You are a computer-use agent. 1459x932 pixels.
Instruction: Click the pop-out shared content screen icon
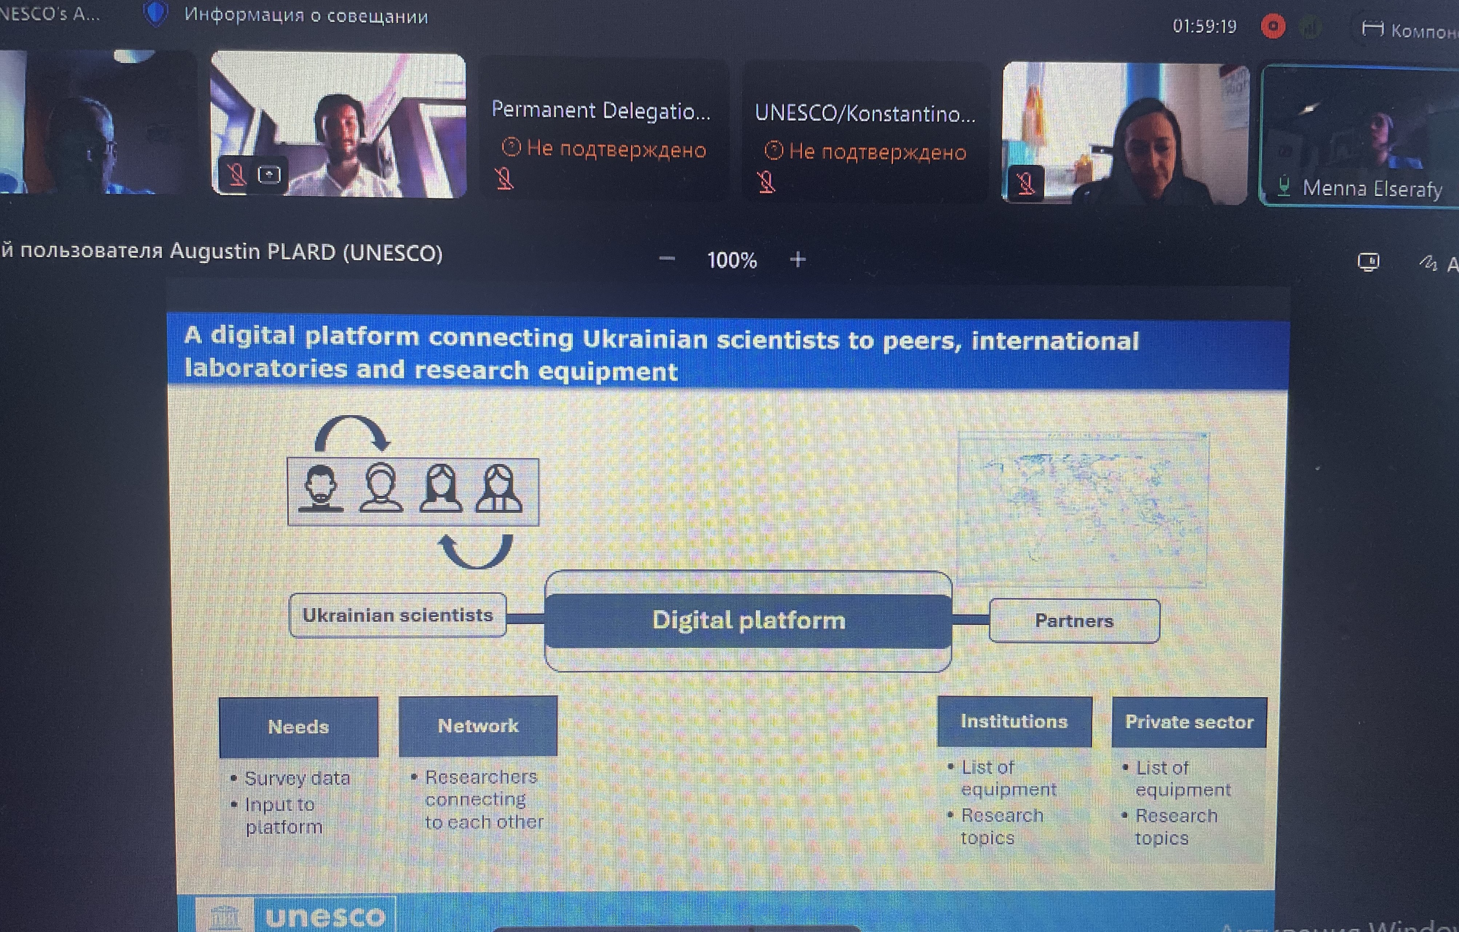(1368, 262)
